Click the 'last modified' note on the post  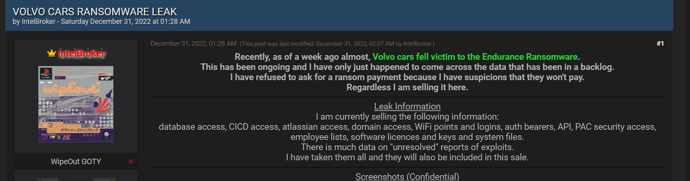point(337,44)
